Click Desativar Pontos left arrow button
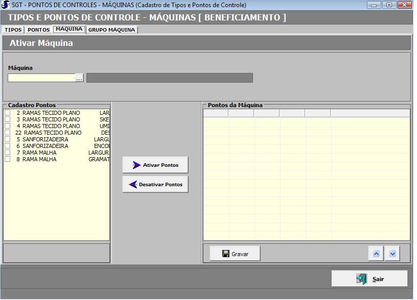The width and height of the screenshot is (417, 300). [x=155, y=185]
